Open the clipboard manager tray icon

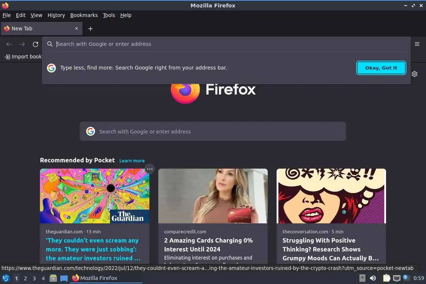386,278
